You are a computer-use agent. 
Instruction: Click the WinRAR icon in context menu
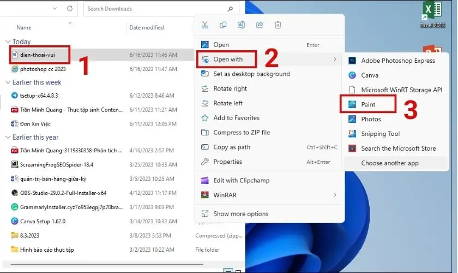pos(205,195)
